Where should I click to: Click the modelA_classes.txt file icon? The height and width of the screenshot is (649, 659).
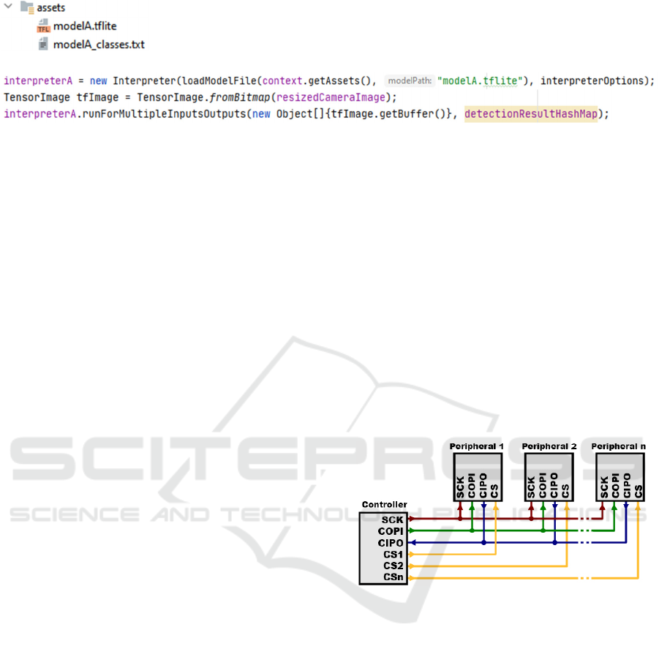click(43, 45)
